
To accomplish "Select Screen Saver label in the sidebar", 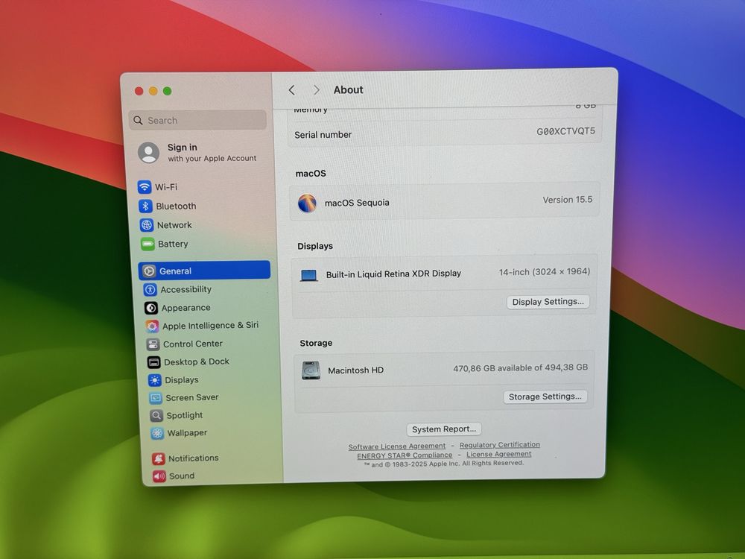I will point(192,397).
